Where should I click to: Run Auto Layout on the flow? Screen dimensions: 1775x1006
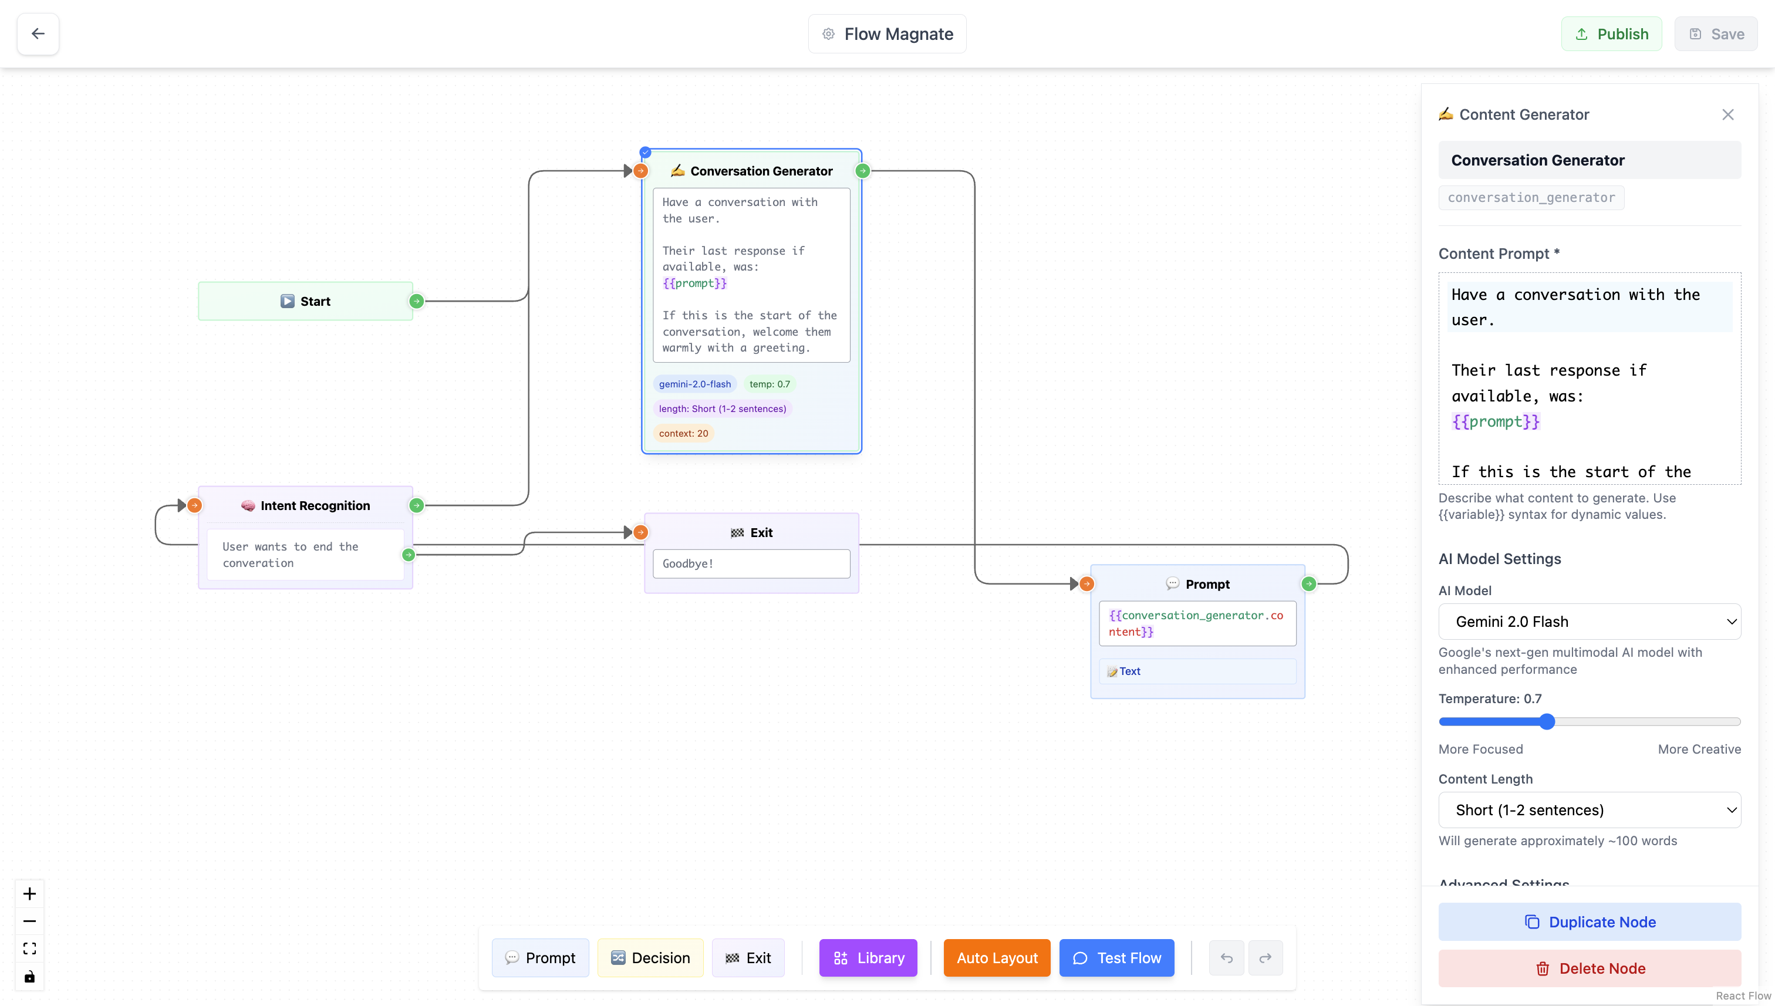(x=997, y=958)
